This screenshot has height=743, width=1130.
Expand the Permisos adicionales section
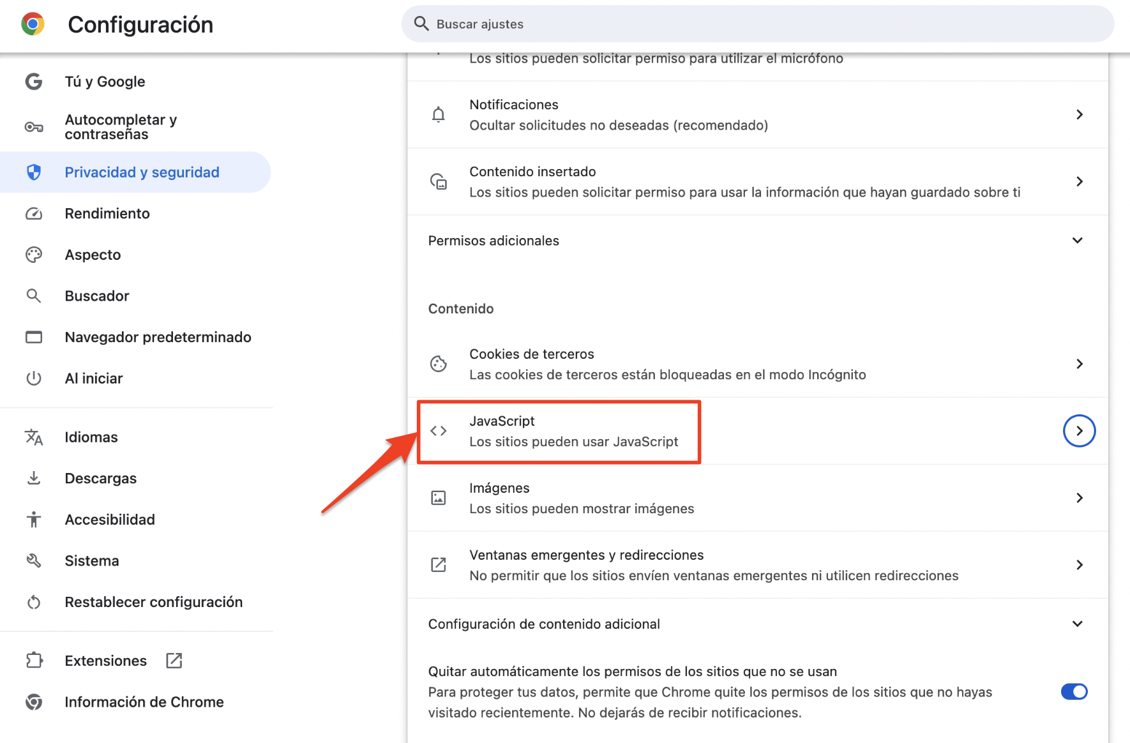pyautogui.click(x=1077, y=241)
